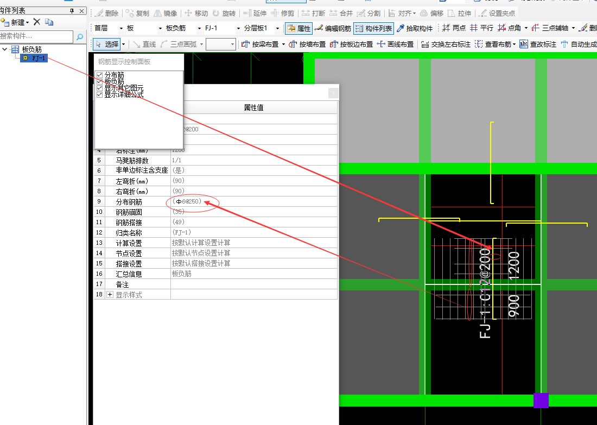This screenshot has width=597, height=425.
Task: Open the 分层板1 layer dropdown
Action: point(277,28)
